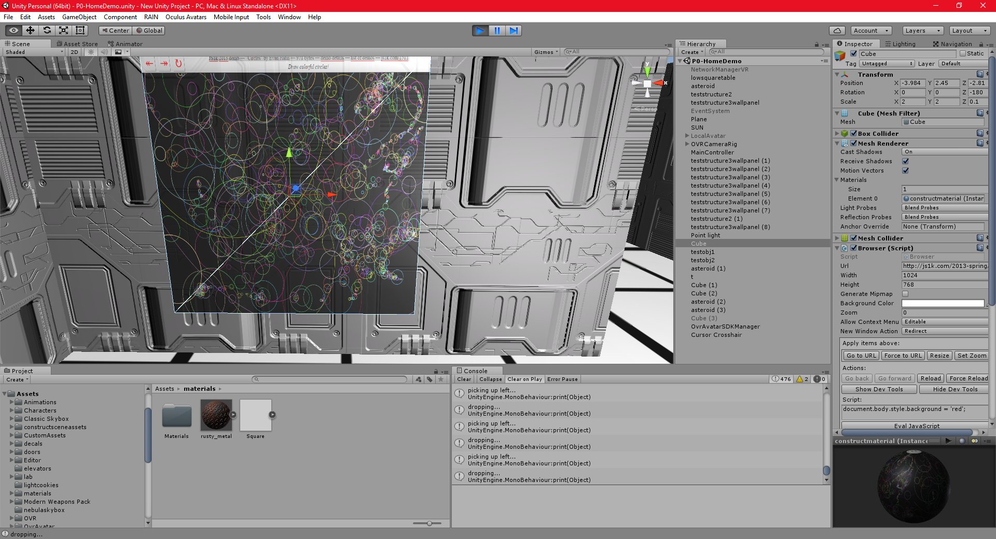This screenshot has width=996, height=539.
Task: Switch to the Lighting tab
Action: click(x=900, y=44)
